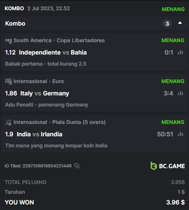Click the South America category label
Viewport: 189px width, 210px height.
[32, 40]
